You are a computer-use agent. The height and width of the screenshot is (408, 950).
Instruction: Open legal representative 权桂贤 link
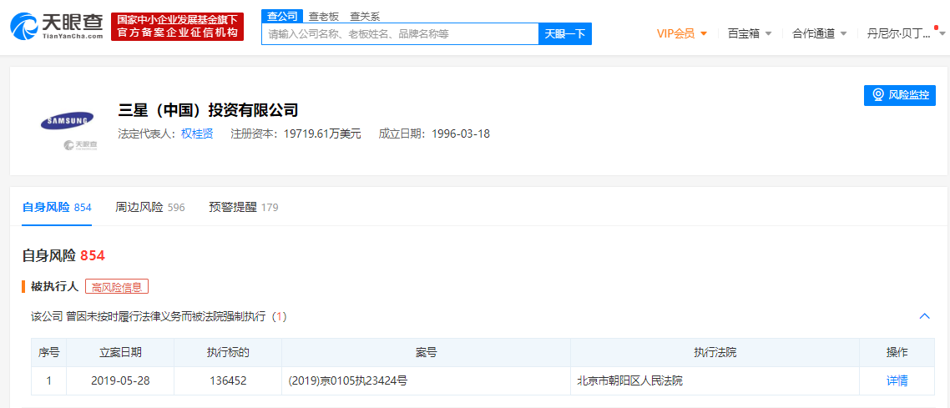click(197, 133)
